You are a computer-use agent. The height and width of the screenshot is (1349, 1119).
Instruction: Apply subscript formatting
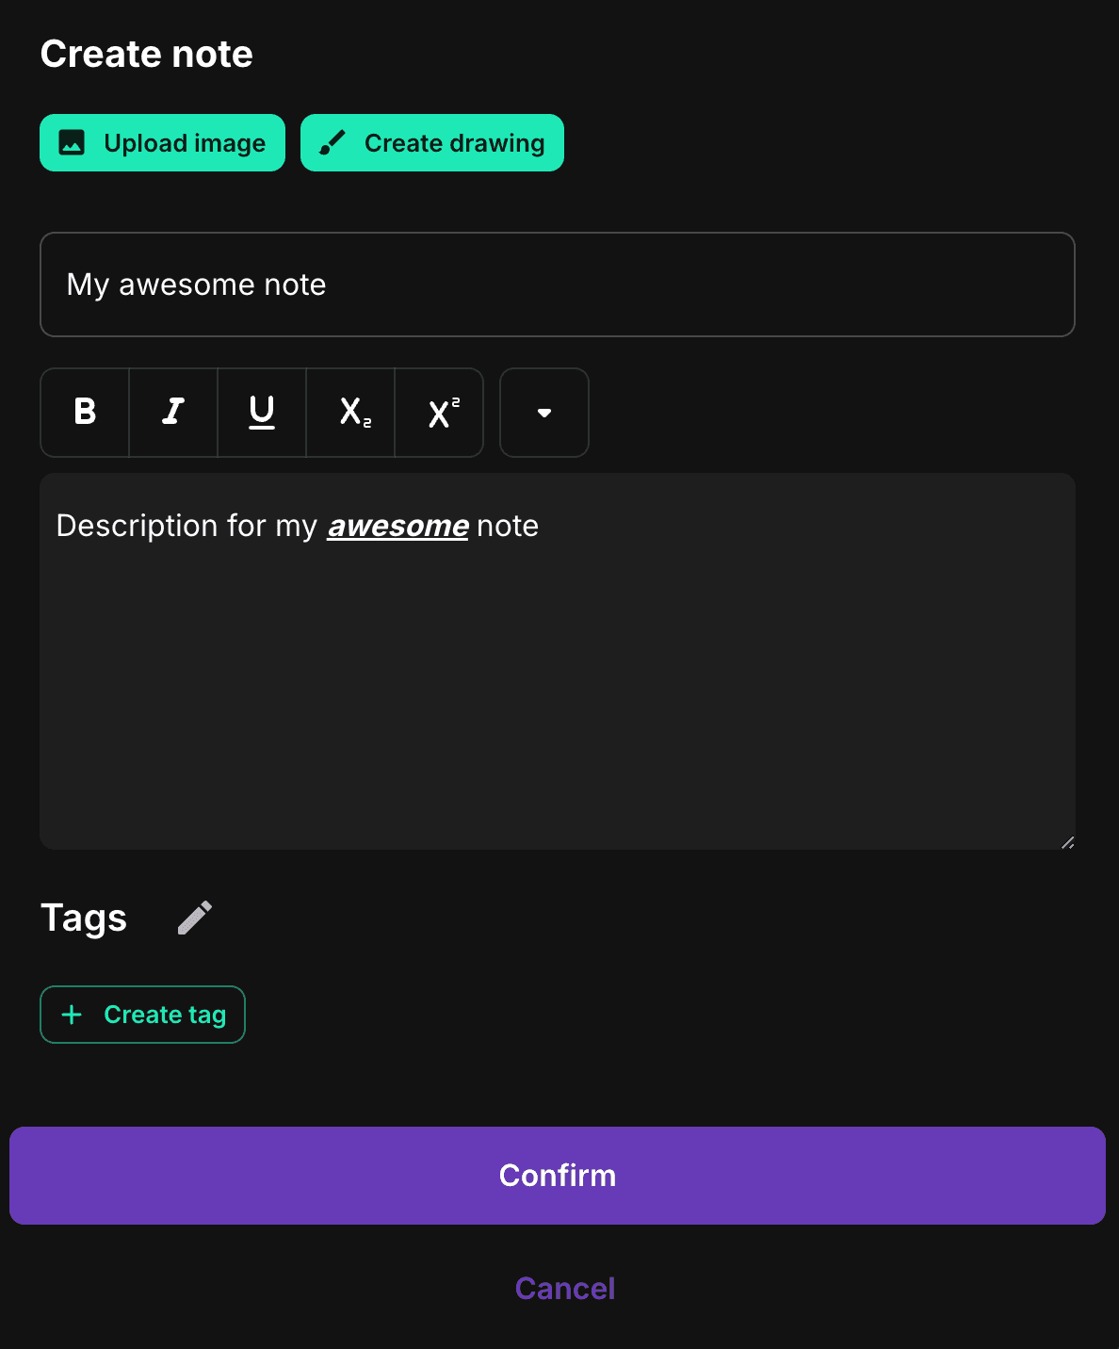pyautogui.click(x=350, y=413)
